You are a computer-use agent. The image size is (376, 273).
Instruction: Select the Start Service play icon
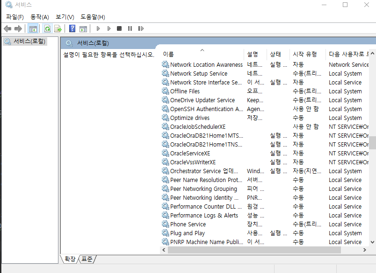pos(98,29)
